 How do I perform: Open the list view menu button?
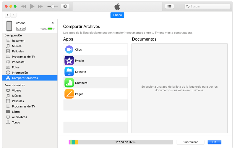[169, 6]
